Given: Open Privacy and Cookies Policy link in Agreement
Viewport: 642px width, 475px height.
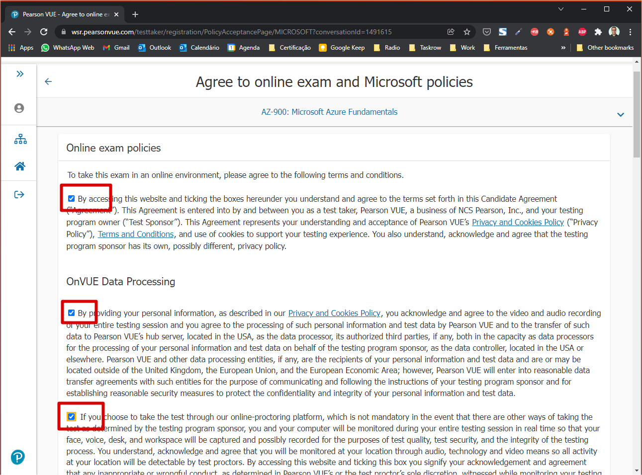Looking at the screenshot, I should click(x=518, y=222).
